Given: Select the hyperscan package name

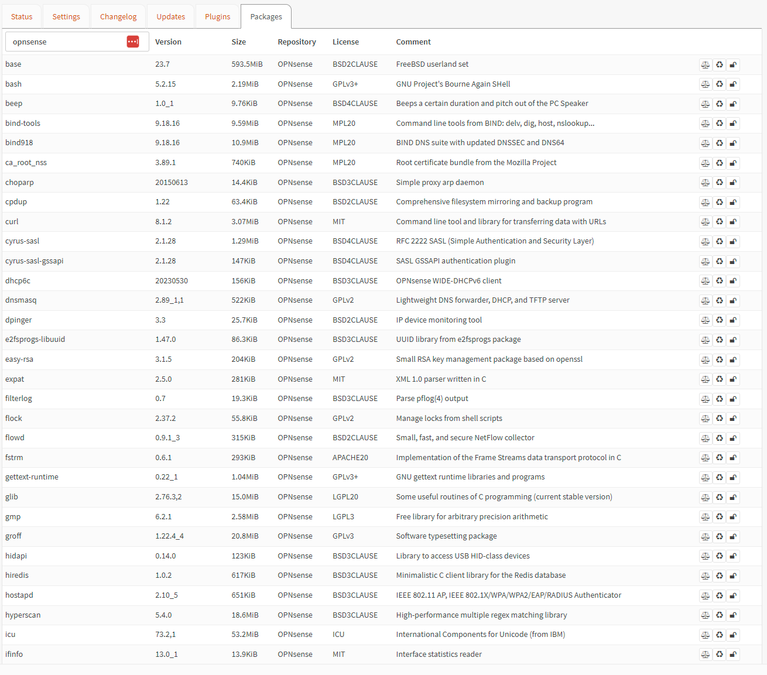Looking at the screenshot, I should [x=23, y=615].
